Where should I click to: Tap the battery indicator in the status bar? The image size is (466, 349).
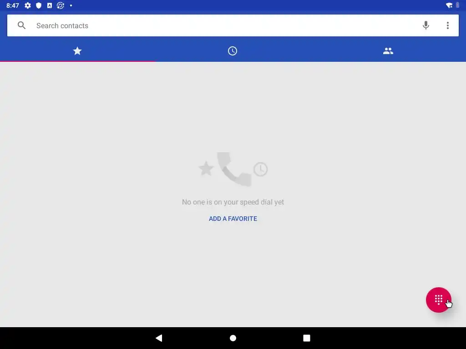click(x=458, y=5)
